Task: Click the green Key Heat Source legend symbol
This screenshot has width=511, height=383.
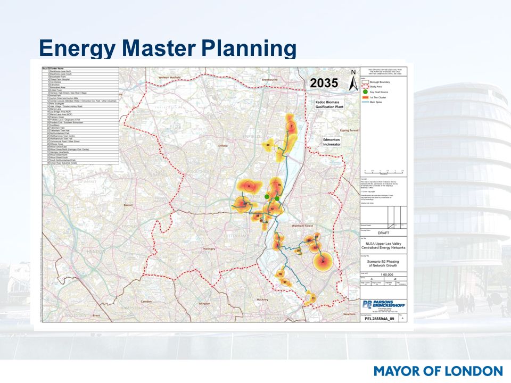Action: pyautogui.click(x=365, y=92)
